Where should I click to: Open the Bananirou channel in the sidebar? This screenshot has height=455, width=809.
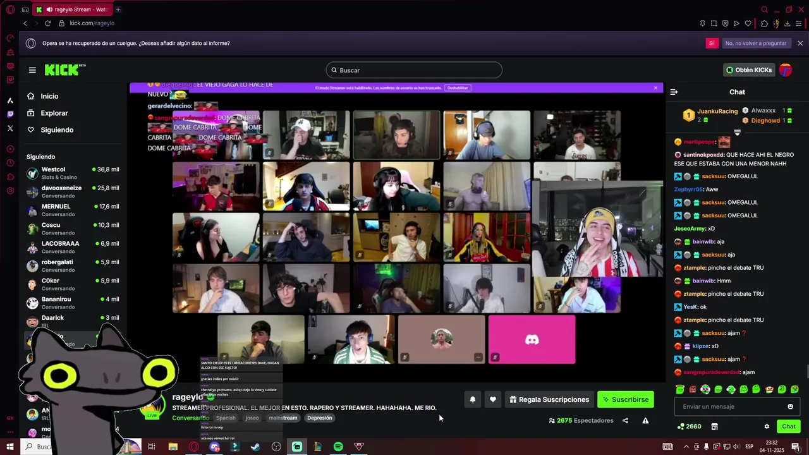[73, 303]
